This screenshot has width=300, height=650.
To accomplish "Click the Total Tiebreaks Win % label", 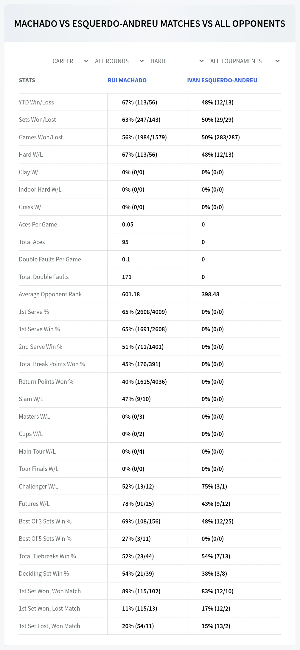I will tap(47, 556).
